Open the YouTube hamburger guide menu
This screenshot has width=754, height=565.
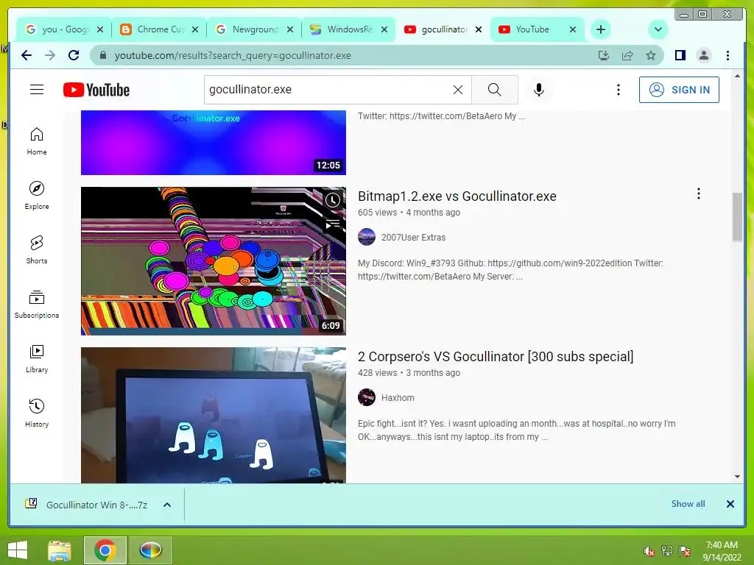(x=37, y=89)
